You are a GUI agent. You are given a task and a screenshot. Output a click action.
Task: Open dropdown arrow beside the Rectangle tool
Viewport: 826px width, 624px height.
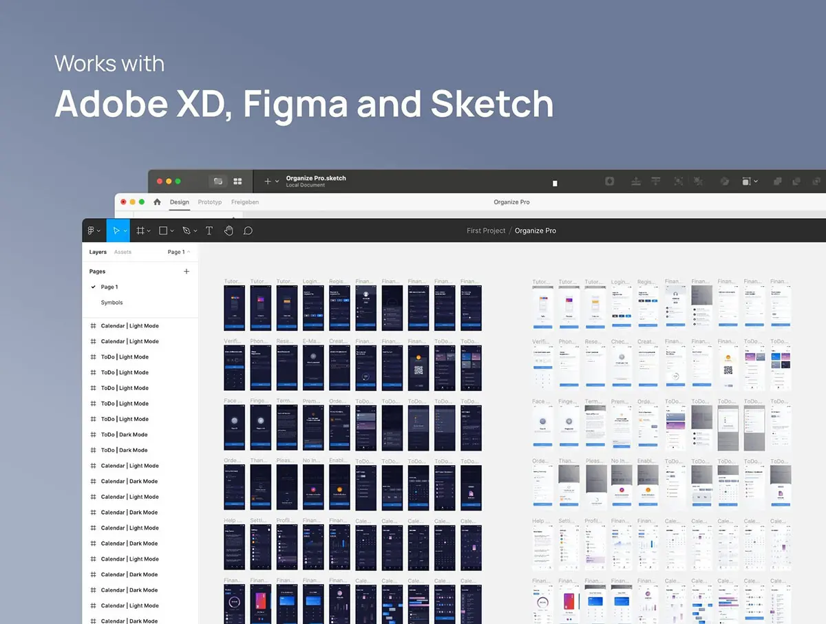pyautogui.click(x=172, y=231)
